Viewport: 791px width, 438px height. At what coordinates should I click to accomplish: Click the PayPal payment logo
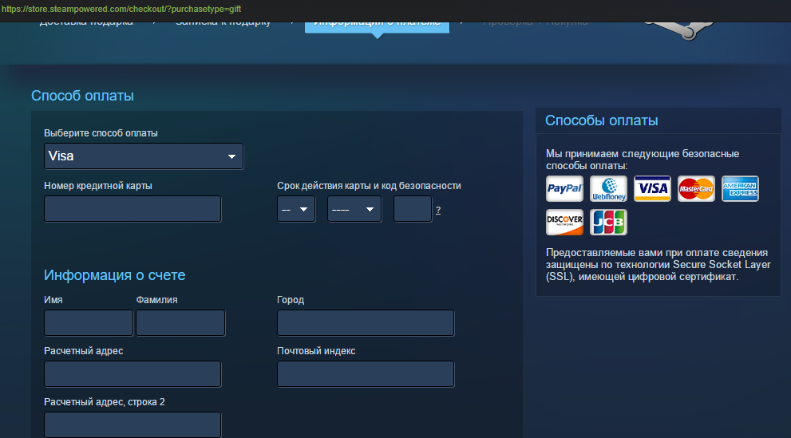coord(564,189)
